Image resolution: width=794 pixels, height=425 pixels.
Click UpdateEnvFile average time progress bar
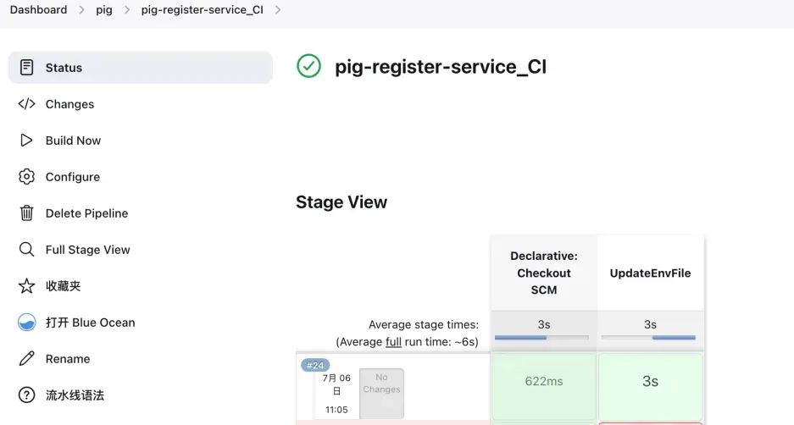648,338
